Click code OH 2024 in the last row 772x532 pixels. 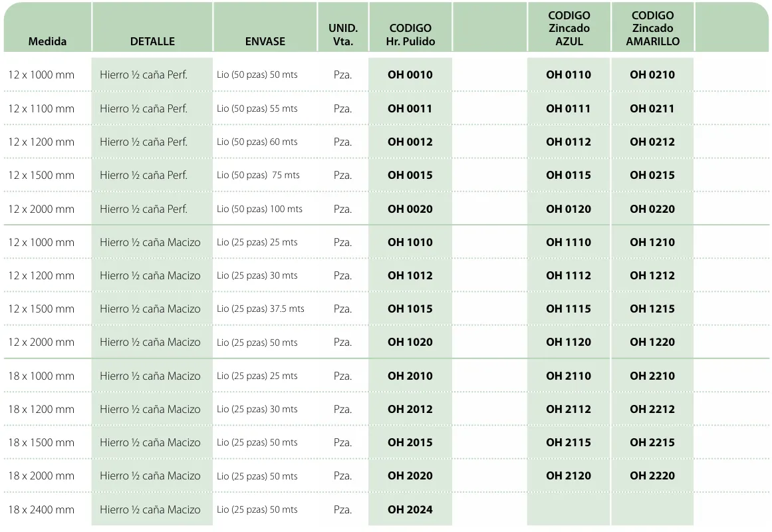[410, 509]
